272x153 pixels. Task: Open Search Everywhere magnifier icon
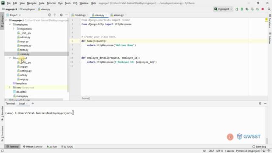269,9
